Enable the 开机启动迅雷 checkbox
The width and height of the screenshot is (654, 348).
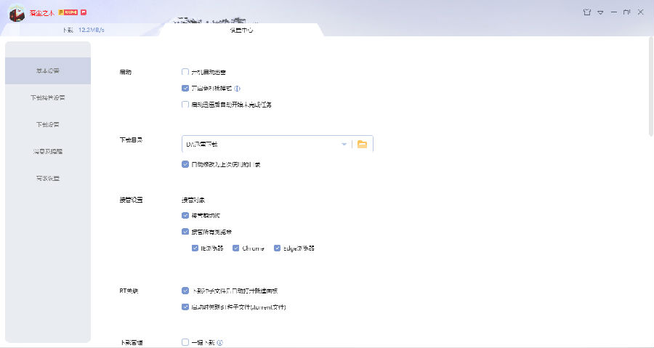coord(185,72)
